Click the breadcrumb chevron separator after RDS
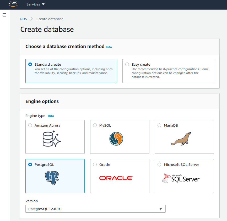 (x=31, y=19)
